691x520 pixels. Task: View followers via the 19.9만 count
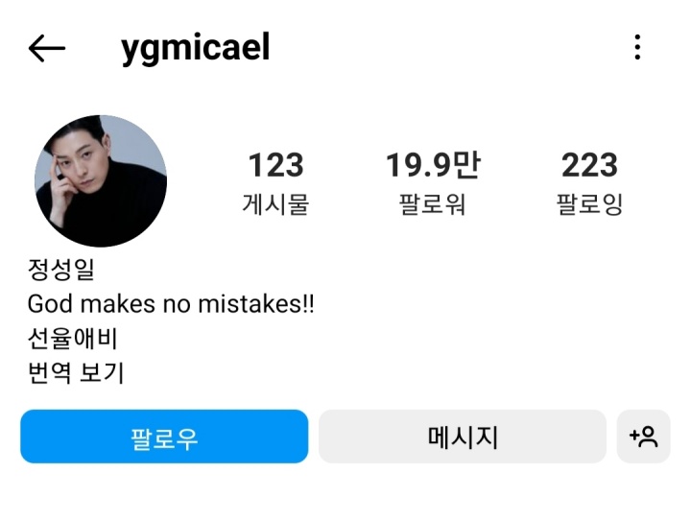pos(433,165)
